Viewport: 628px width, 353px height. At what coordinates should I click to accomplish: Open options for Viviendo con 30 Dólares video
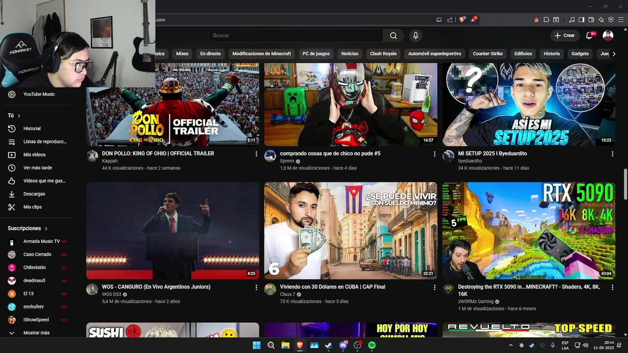click(x=434, y=287)
